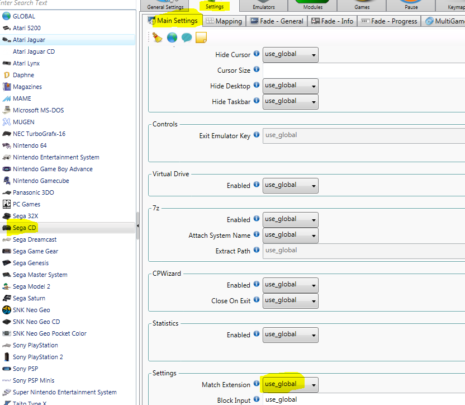Screen dimensions: 465x405
Task: Open the Statistics Enabled dropdown
Action: pyautogui.click(x=290, y=335)
